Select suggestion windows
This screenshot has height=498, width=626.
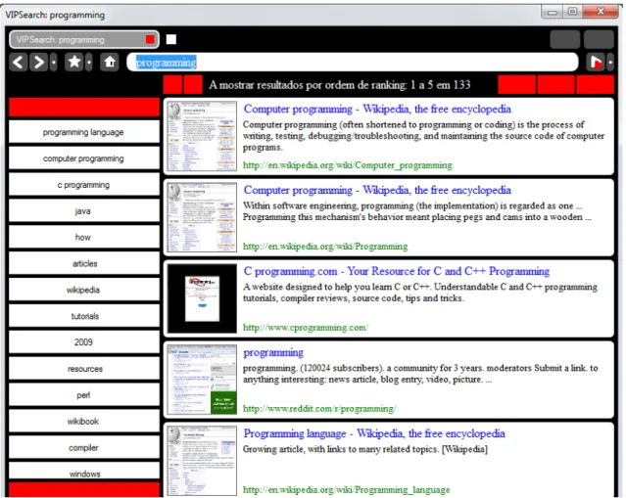click(84, 471)
